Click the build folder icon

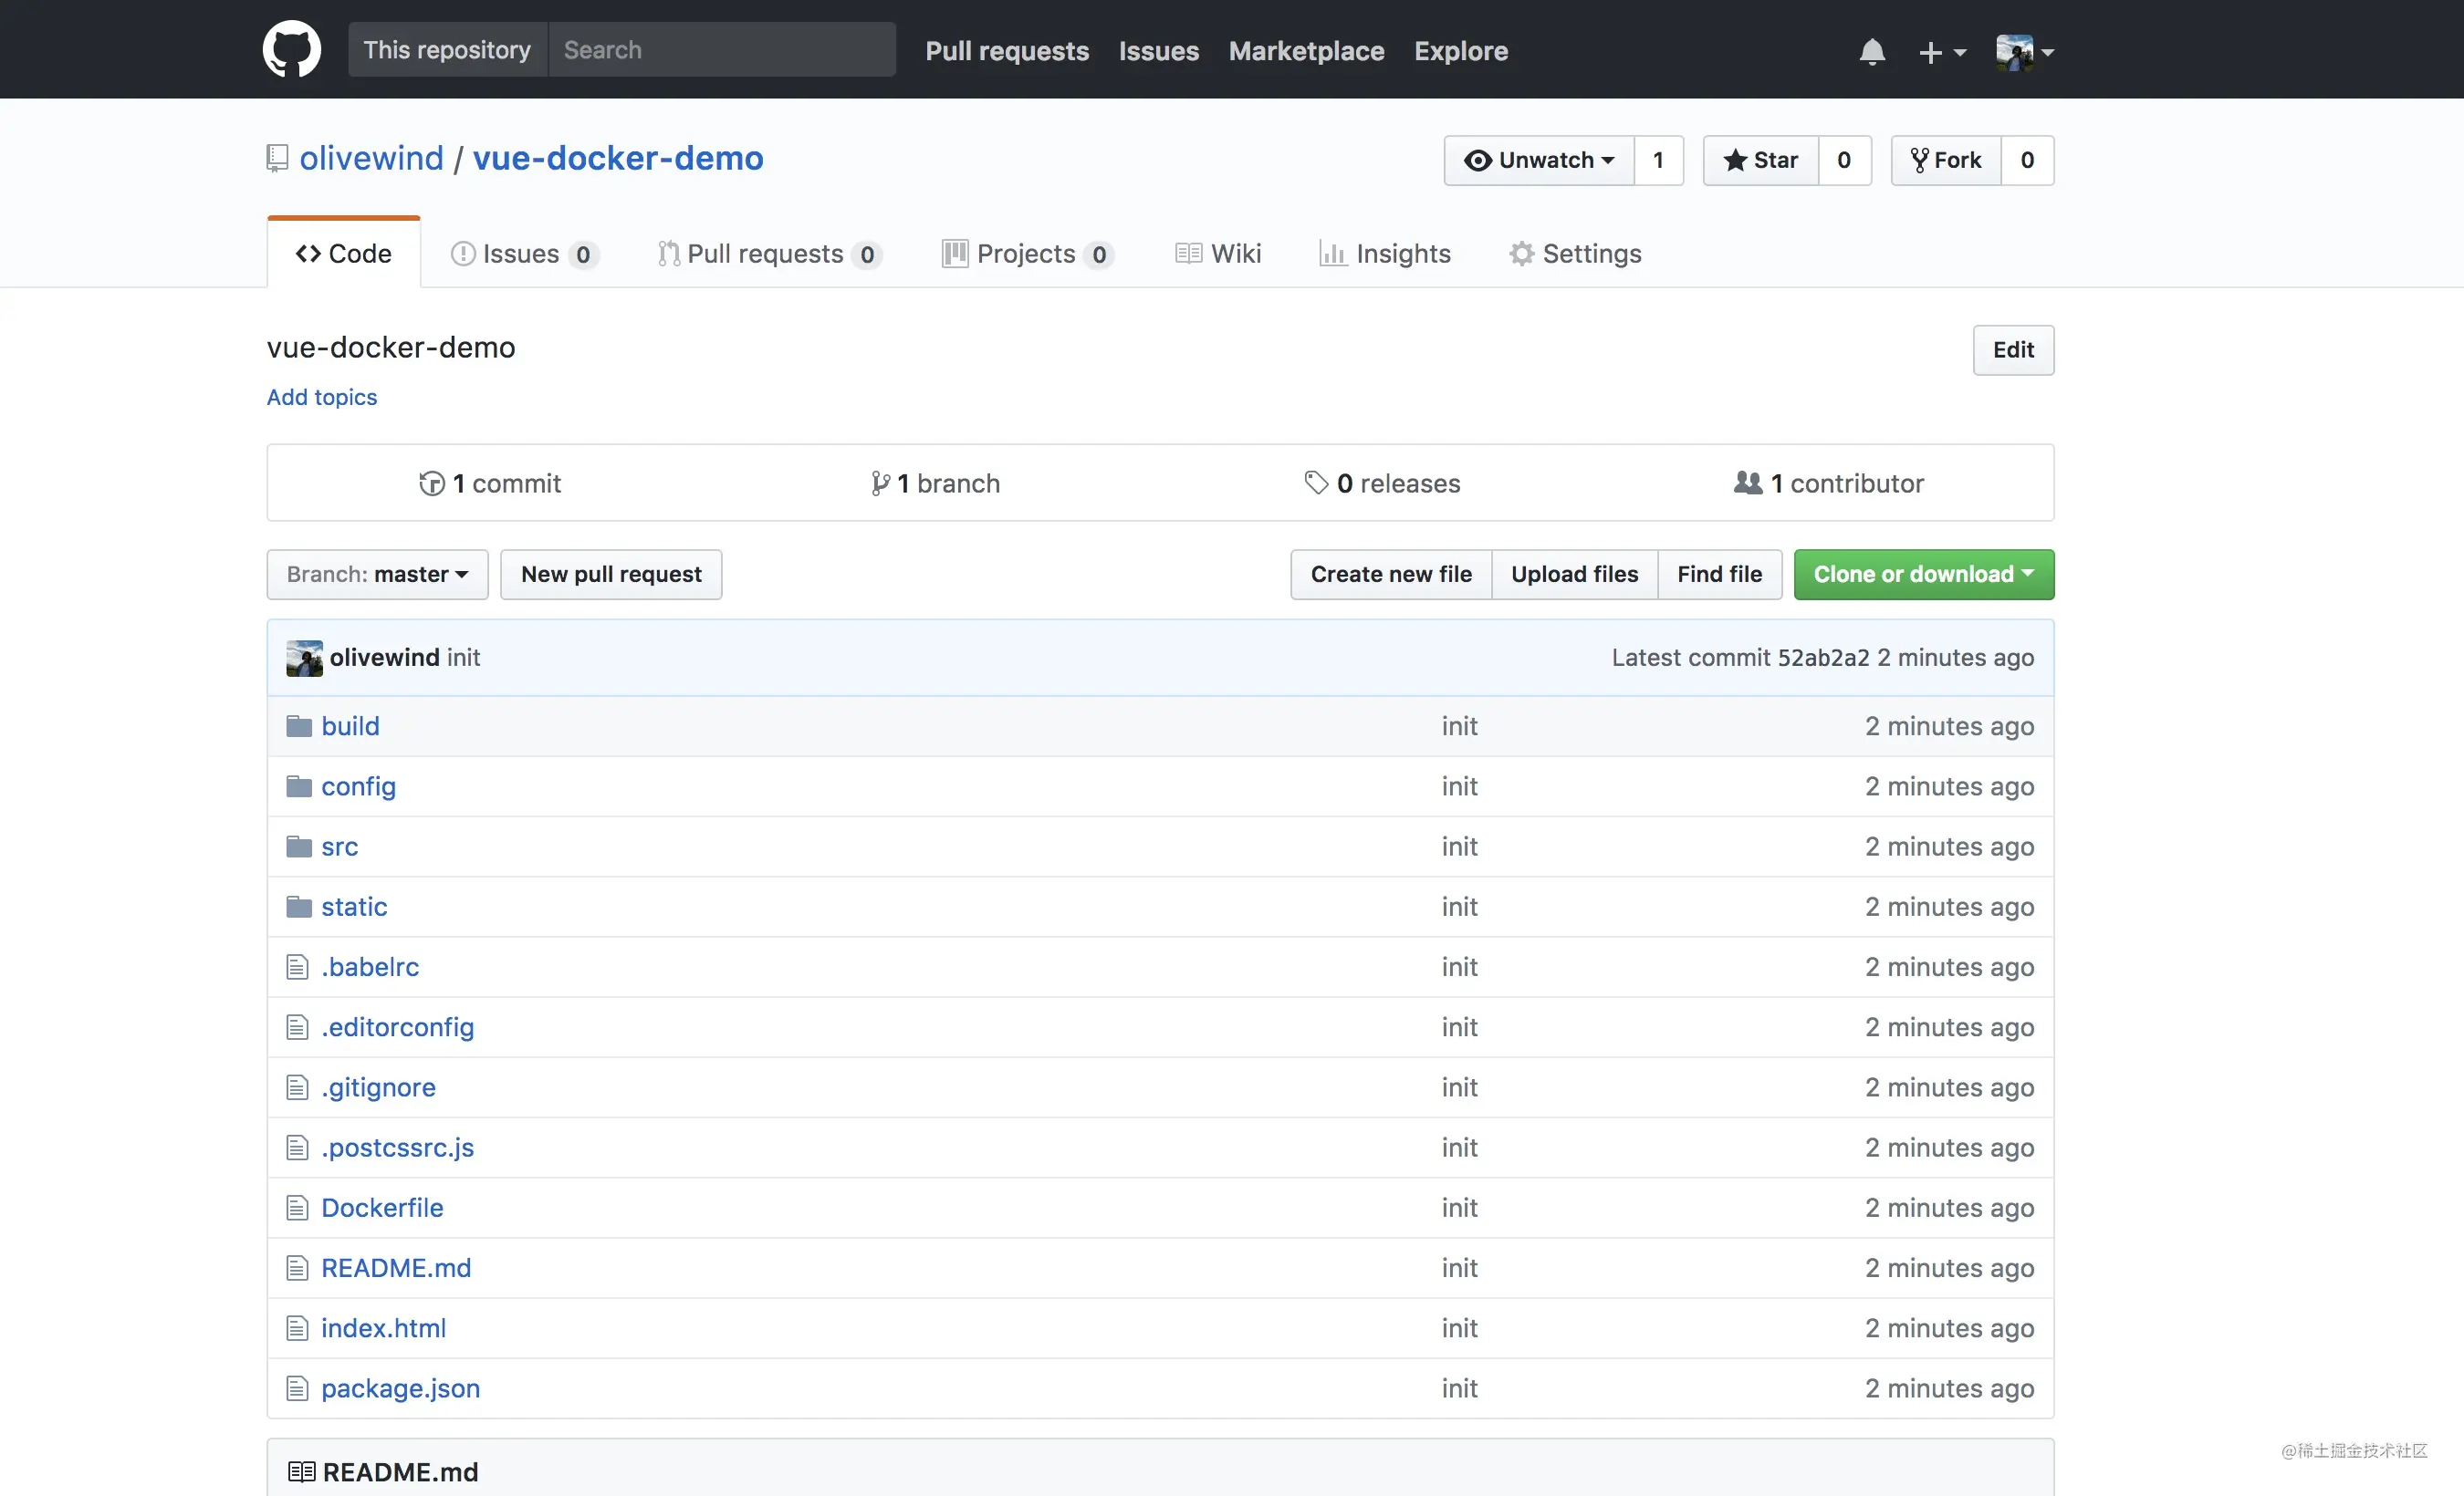[299, 726]
